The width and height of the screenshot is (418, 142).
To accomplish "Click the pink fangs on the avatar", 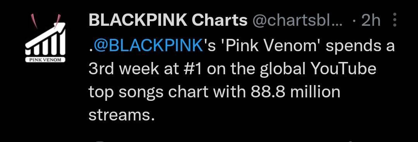I will (45, 21).
